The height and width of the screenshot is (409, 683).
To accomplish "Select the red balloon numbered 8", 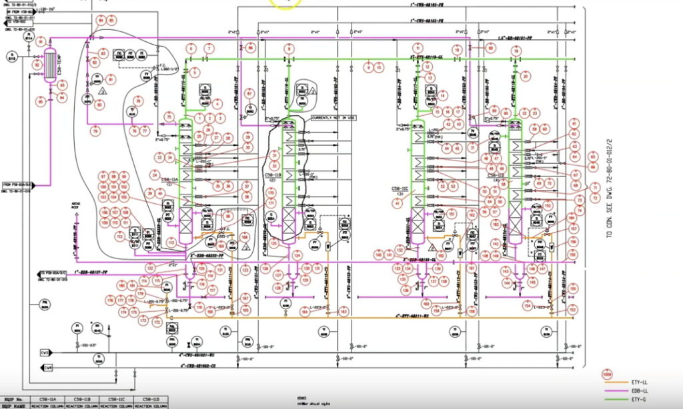I will (289, 48).
